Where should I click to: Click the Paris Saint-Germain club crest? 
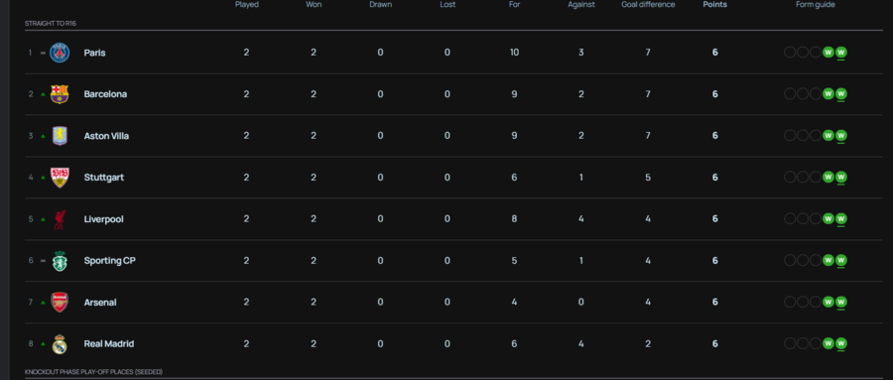60,53
